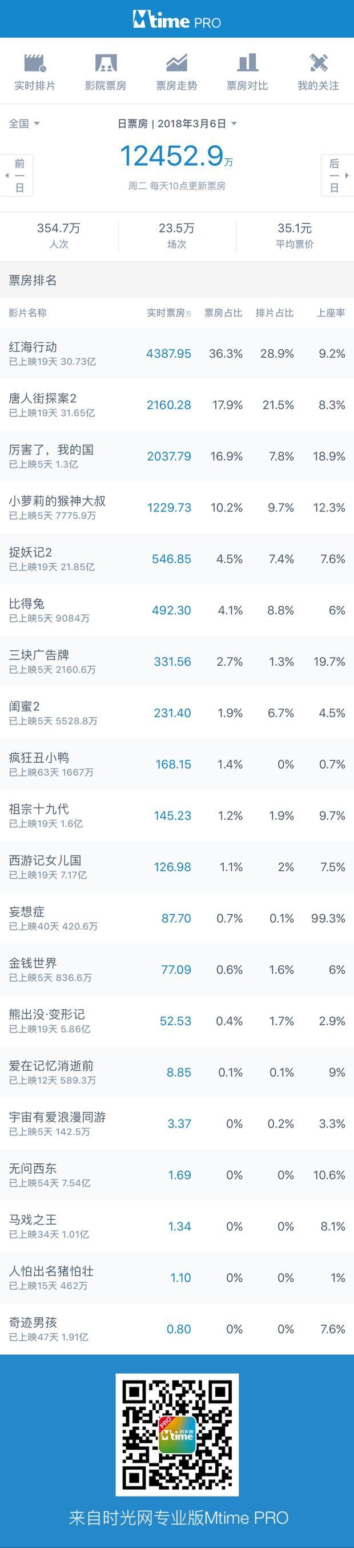Open 厉害了,我的国 details
354x1548 pixels.
click(x=177, y=456)
